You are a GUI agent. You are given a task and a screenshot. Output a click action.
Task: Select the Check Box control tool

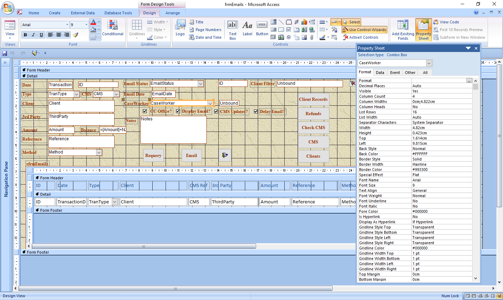(x=289, y=30)
